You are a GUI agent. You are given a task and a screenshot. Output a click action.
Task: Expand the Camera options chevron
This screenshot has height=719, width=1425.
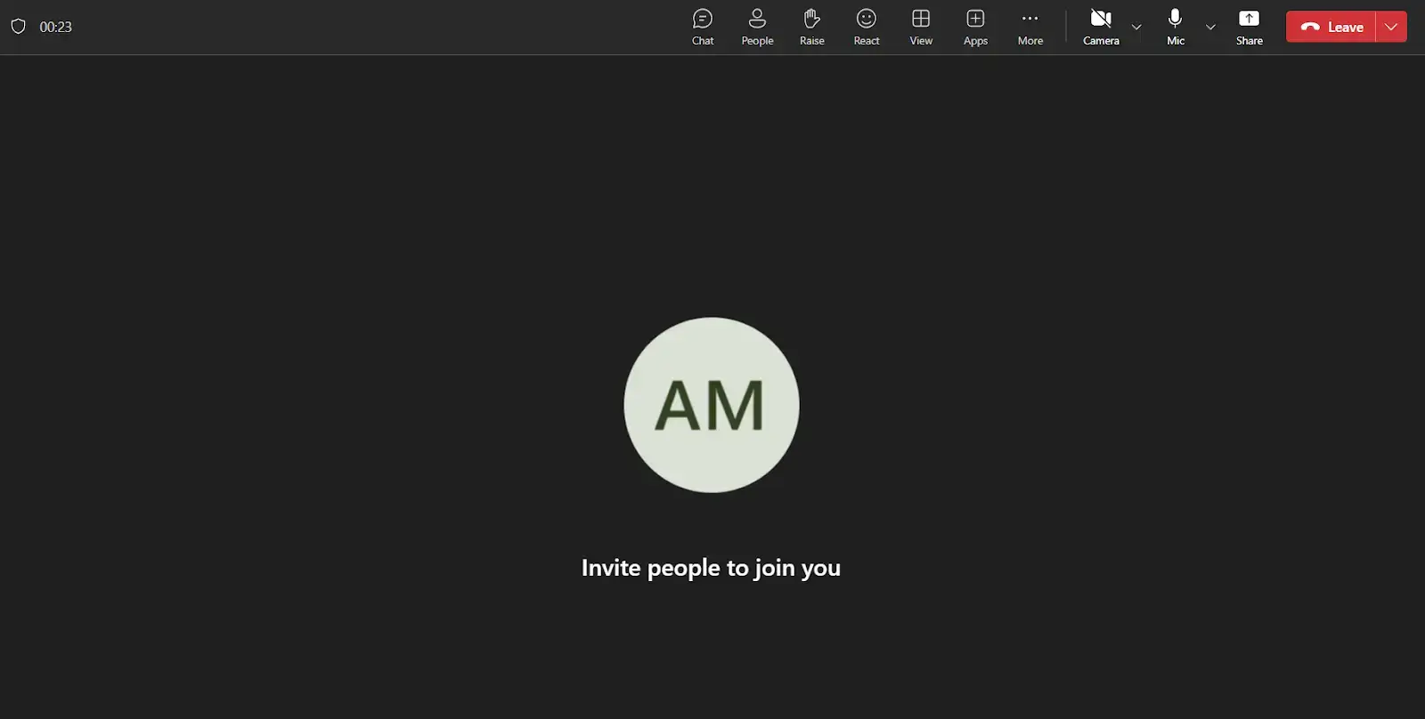click(x=1136, y=27)
